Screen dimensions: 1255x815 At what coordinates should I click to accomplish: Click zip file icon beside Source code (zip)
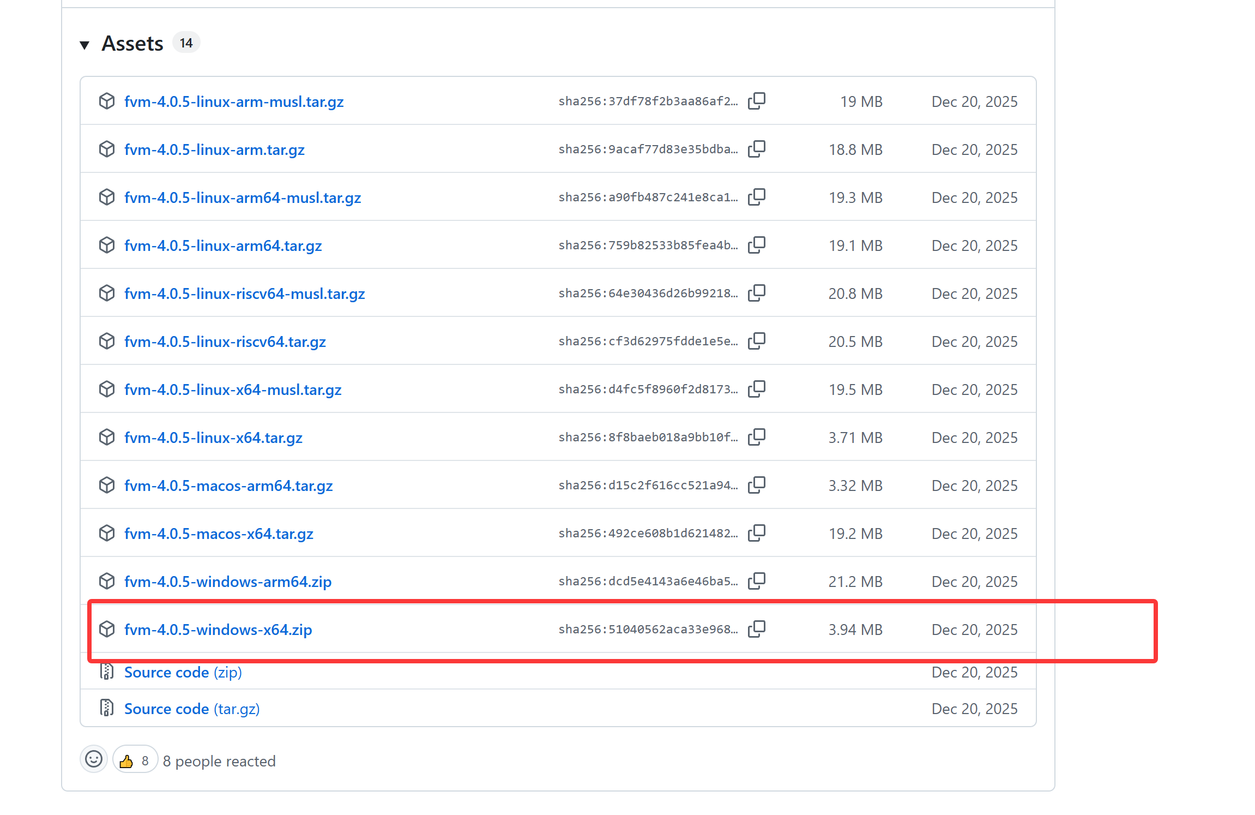point(107,672)
